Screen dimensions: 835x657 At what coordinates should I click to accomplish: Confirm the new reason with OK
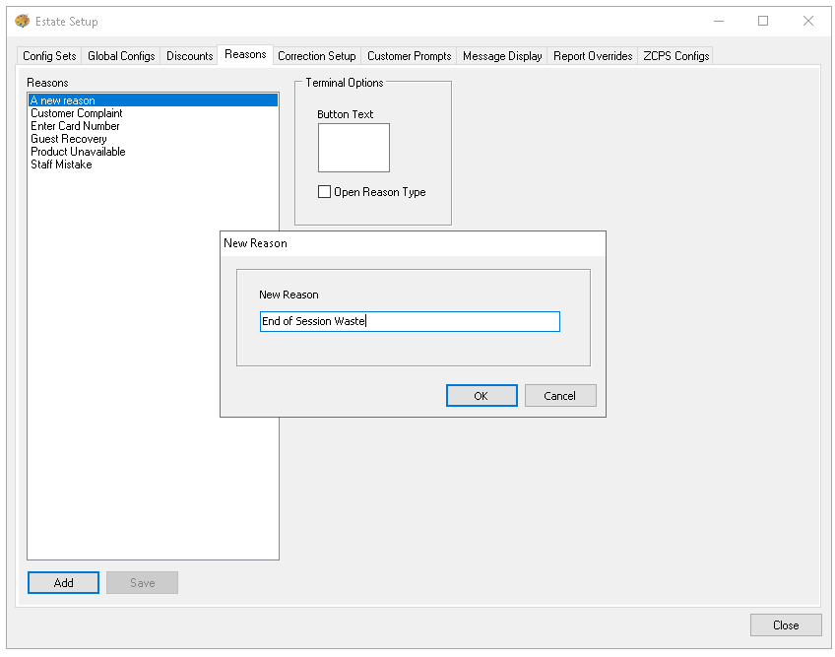481,396
